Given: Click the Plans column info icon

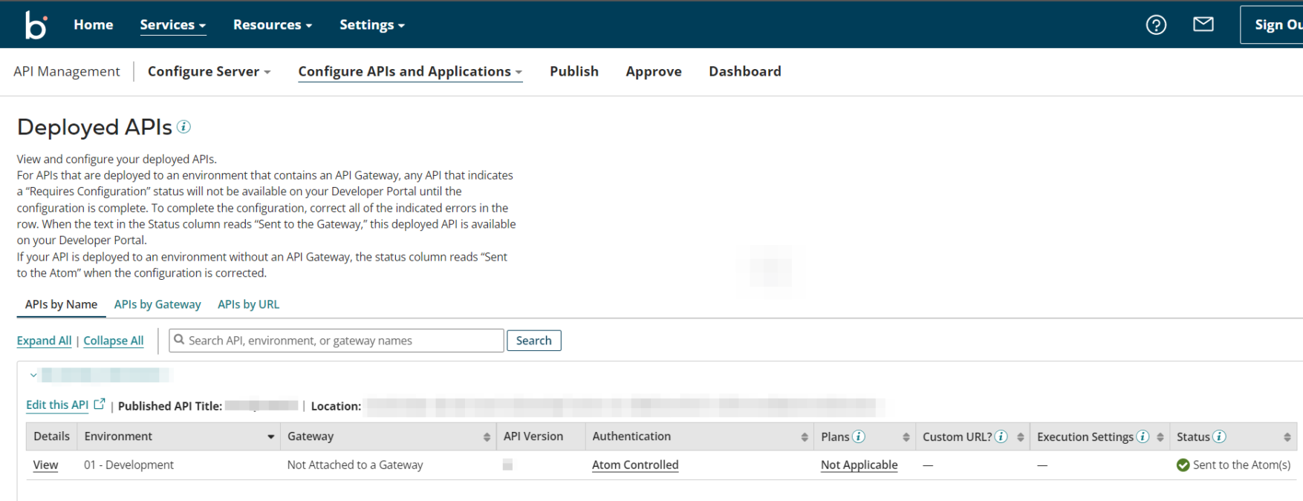Looking at the screenshot, I should pos(859,436).
